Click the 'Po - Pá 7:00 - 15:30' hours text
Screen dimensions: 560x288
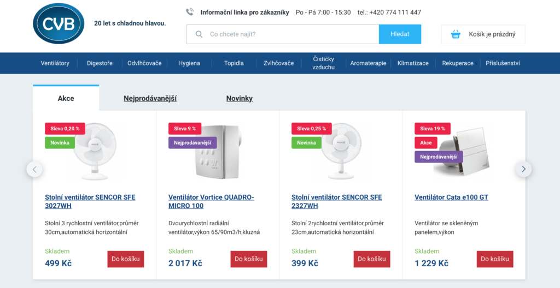coord(323,13)
